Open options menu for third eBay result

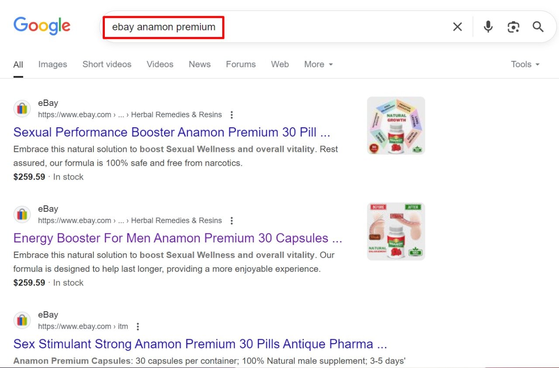point(138,327)
